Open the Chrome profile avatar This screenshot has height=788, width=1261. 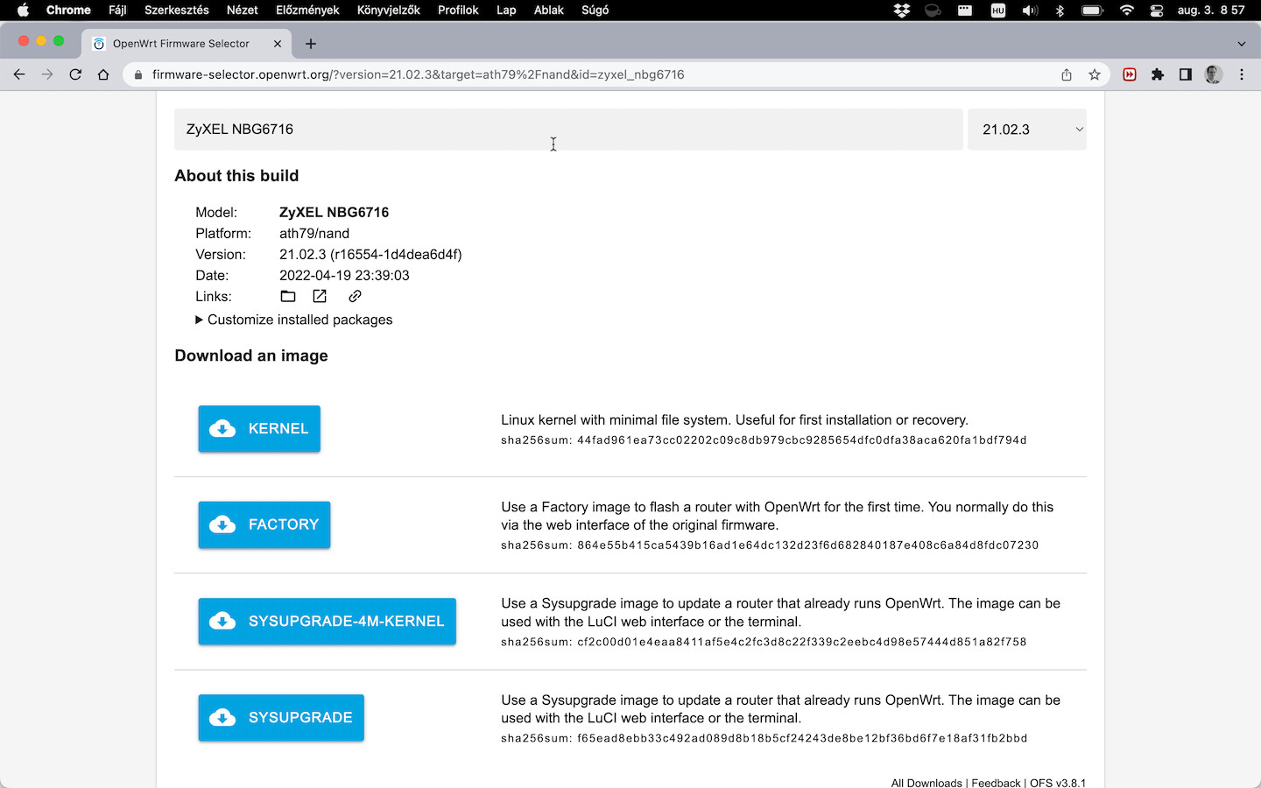(1214, 74)
